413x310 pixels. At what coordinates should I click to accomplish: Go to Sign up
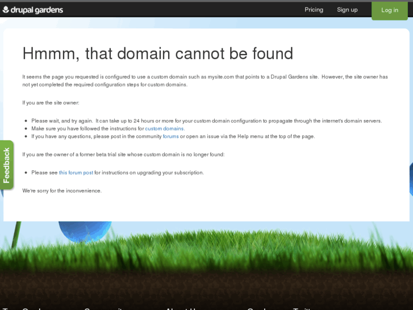(x=347, y=10)
